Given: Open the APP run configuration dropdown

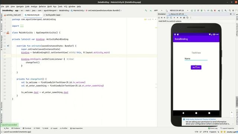Looking at the screenshot, I should click(158, 10).
